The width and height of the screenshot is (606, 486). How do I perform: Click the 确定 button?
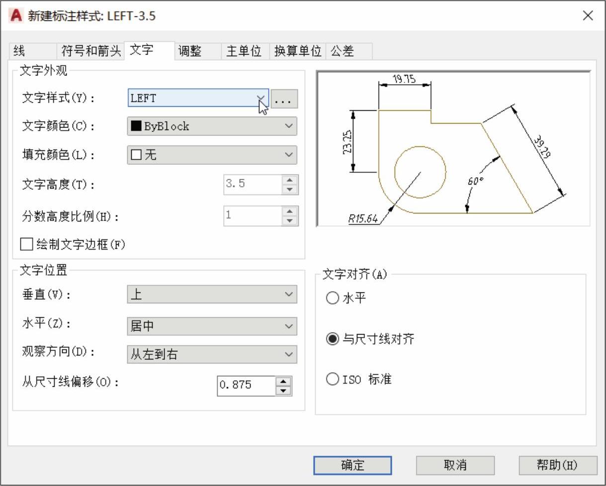(x=352, y=465)
